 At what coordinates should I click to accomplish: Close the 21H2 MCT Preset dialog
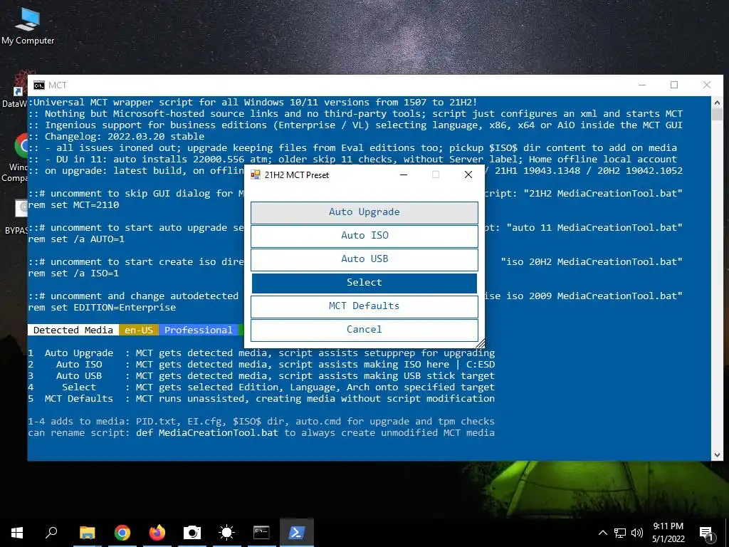pos(468,175)
